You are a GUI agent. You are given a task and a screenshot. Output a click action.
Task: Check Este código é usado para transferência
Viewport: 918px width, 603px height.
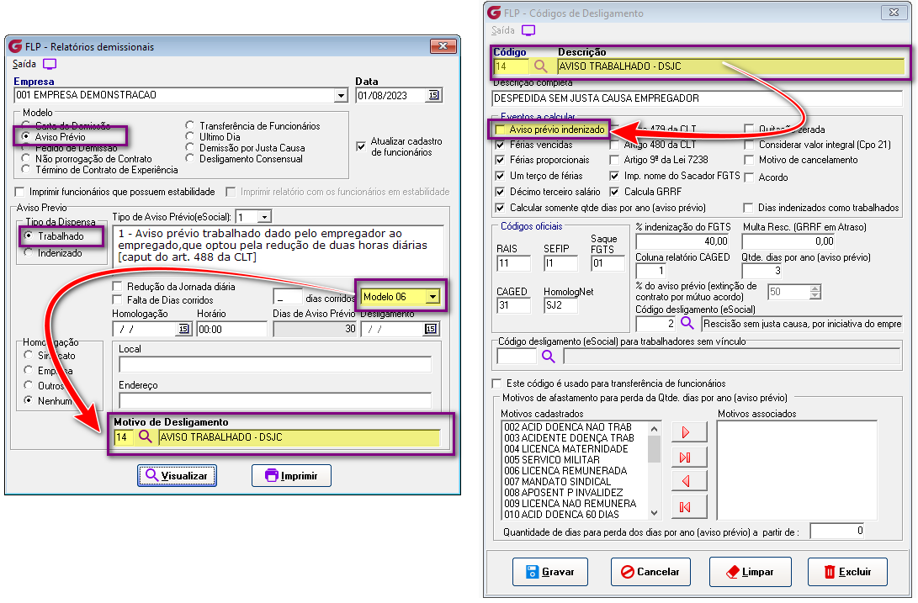tap(497, 383)
